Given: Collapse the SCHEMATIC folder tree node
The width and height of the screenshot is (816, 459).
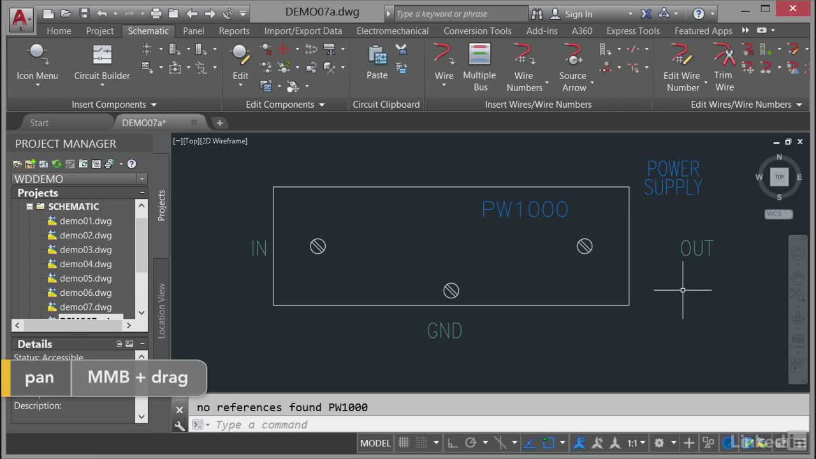Looking at the screenshot, I should pyautogui.click(x=29, y=207).
